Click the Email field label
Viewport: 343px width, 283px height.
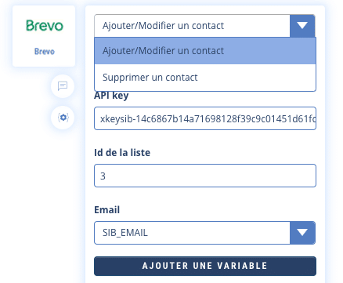(107, 210)
